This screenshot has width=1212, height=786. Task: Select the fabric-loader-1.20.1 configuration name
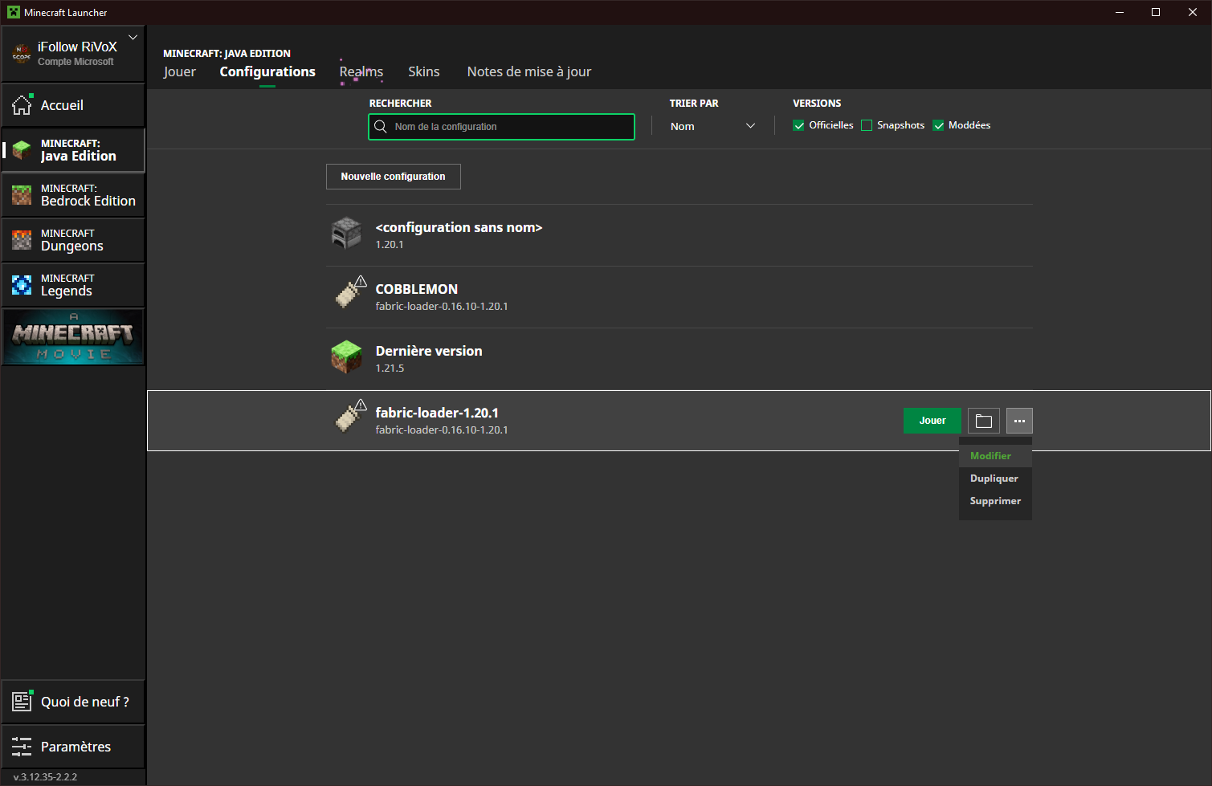[x=437, y=413]
